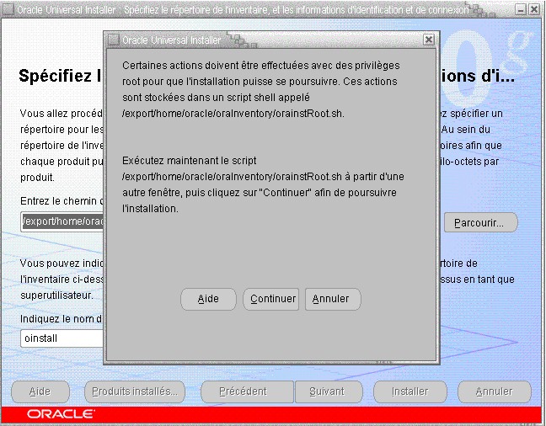546x426 pixels.
Task: Close the Oracle Universal Installer popup dialog
Action: [x=429, y=40]
